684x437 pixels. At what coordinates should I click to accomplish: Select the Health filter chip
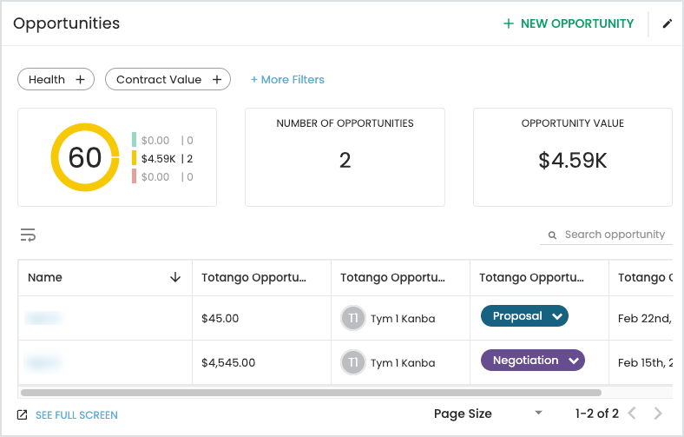[56, 79]
